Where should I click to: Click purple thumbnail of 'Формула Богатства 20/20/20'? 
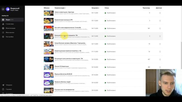(49, 75)
